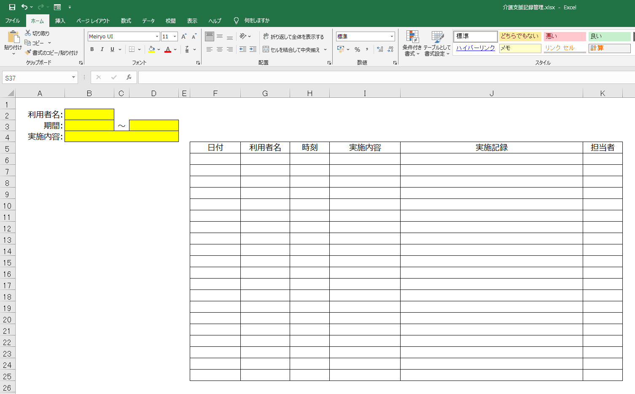Apply red font color with the A icon
Image resolution: width=635 pixels, height=394 pixels.
point(168,49)
